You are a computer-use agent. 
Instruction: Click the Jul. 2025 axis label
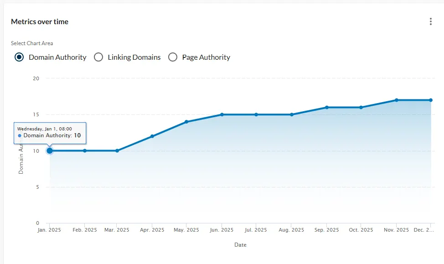click(x=255, y=230)
